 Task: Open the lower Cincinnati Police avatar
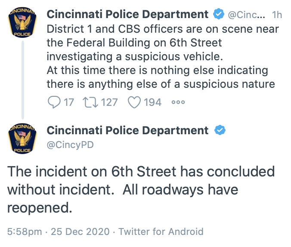coord(23,139)
